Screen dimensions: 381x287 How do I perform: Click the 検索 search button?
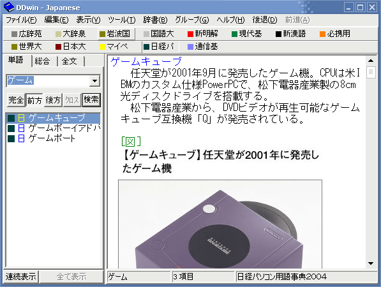click(91, 99)
